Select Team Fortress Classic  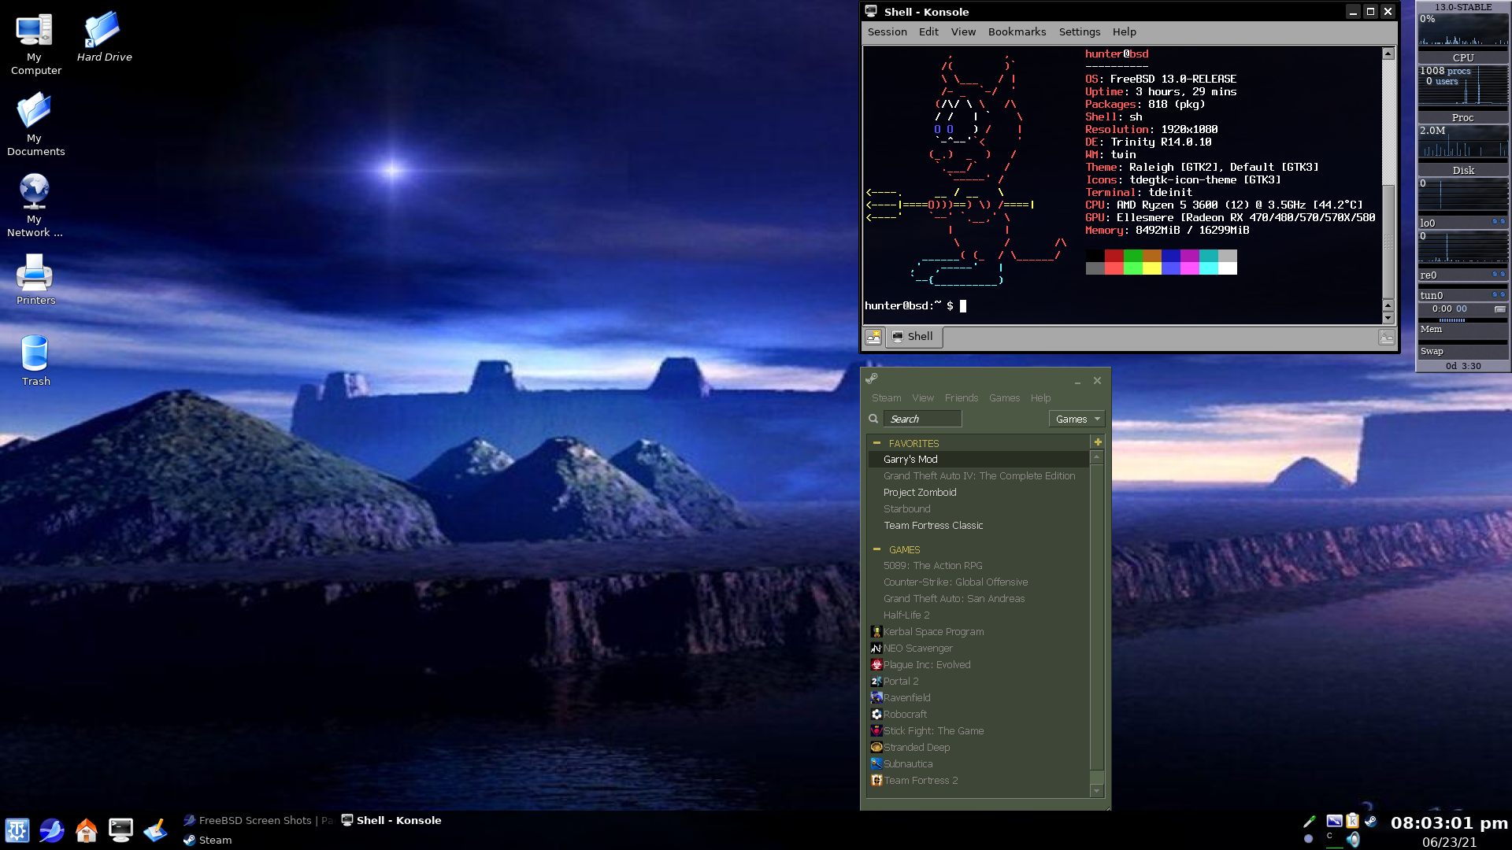(978, 525)
